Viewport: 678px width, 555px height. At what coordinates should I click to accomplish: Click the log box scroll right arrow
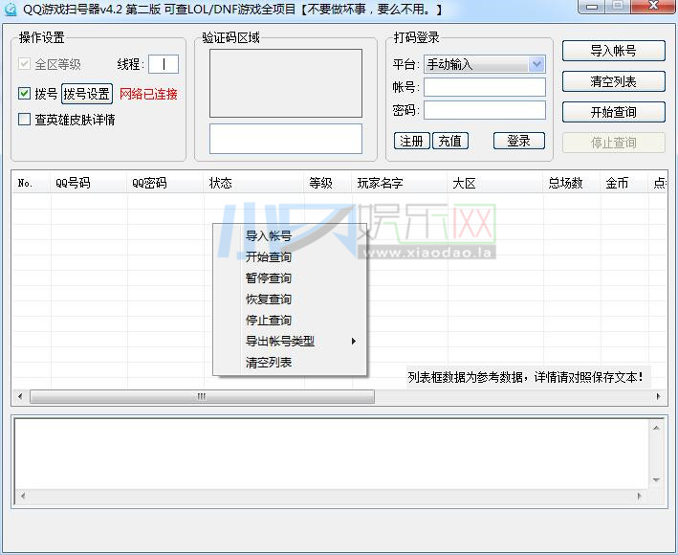pyautogui.click(x=639, y=496)
